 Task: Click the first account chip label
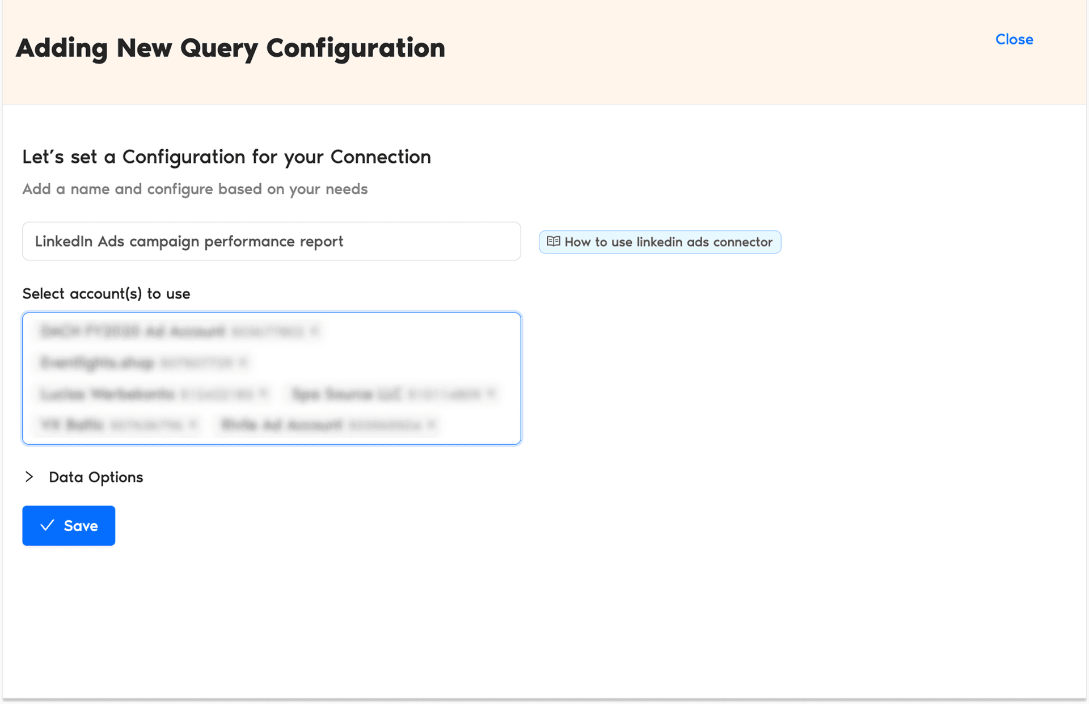130,331
